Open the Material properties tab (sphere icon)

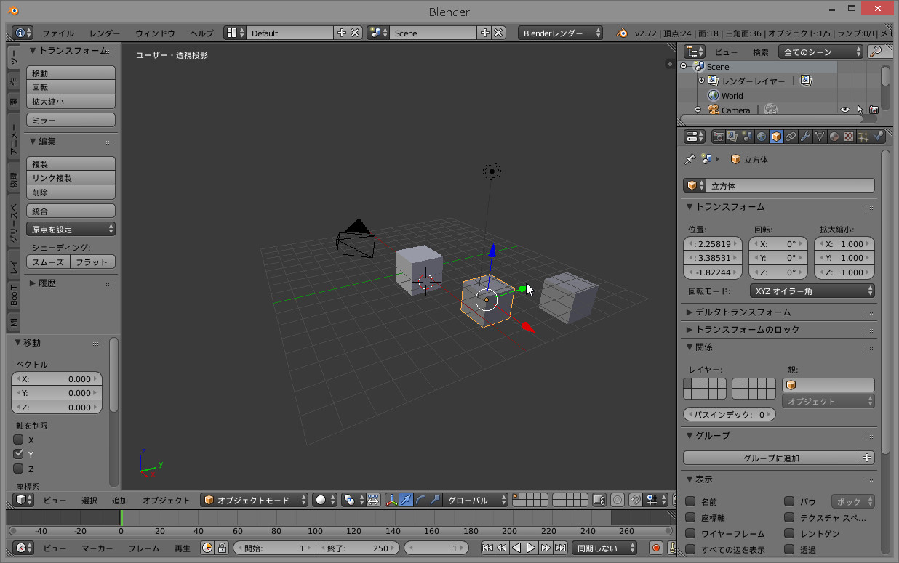coord(834,137)
